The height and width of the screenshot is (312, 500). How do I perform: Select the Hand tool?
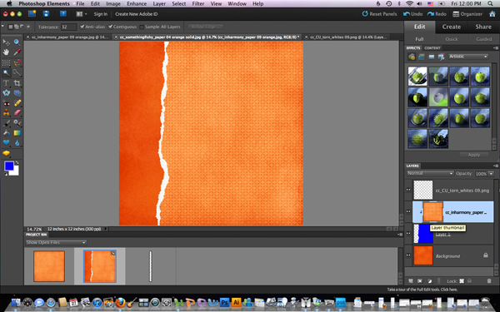[x=6, y=52]
